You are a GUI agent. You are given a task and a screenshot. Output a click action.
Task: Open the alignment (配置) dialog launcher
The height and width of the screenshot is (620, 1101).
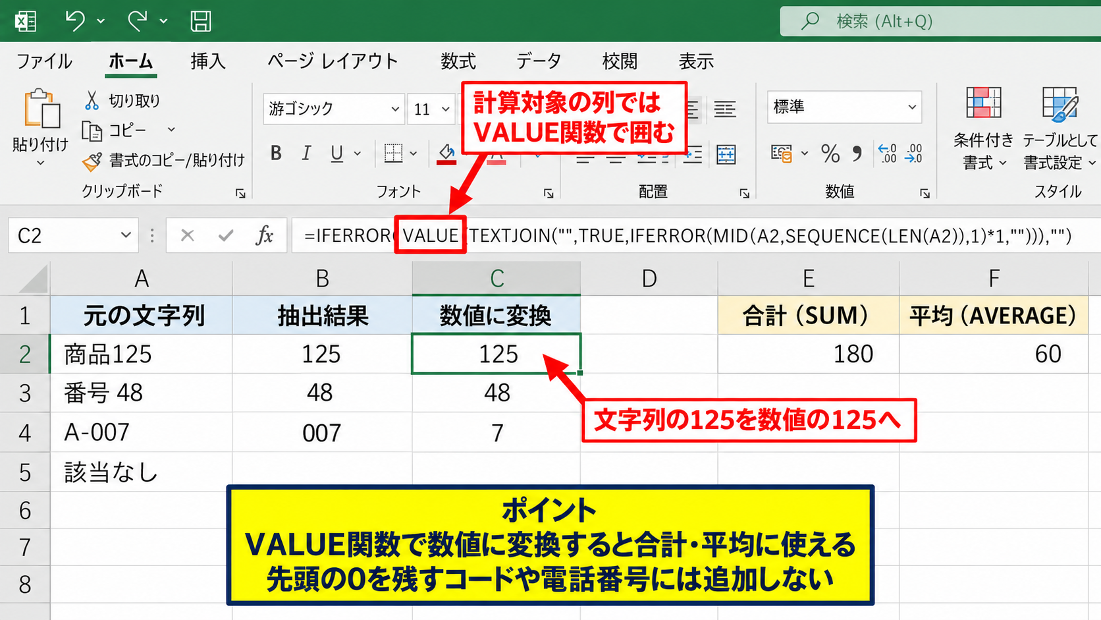(x=745, y=193)
